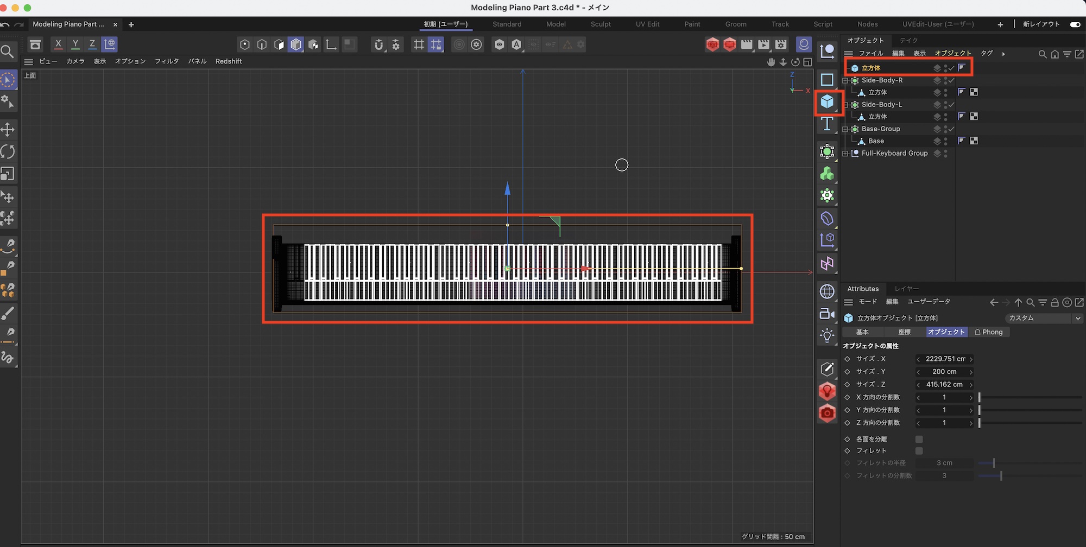Select the Rotate tool in left toolbar
This screenshot has height=547, width=1086.
8,151
